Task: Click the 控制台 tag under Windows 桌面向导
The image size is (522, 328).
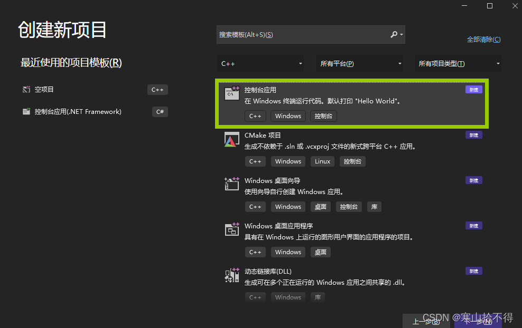Action: tap(349, 207)
